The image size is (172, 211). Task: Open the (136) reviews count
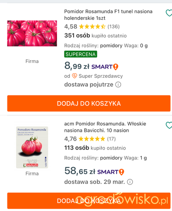(x=114, y=26)
